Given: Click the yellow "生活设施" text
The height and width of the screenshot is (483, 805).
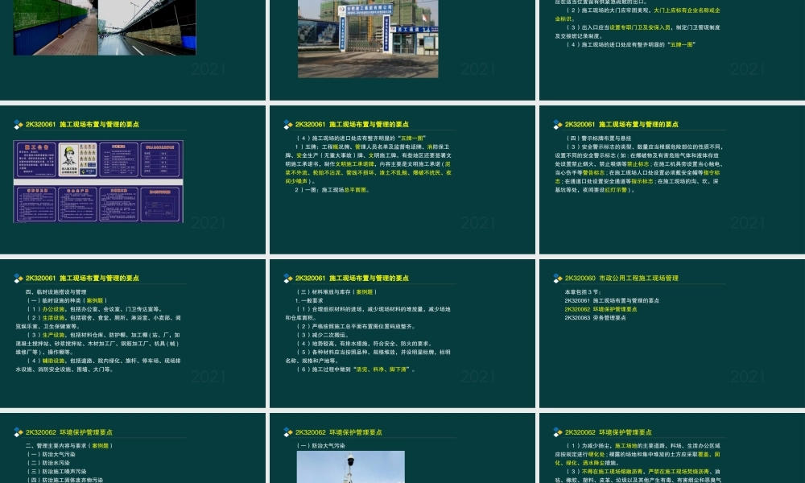Looking at the screenshot, I should [53, 318].
